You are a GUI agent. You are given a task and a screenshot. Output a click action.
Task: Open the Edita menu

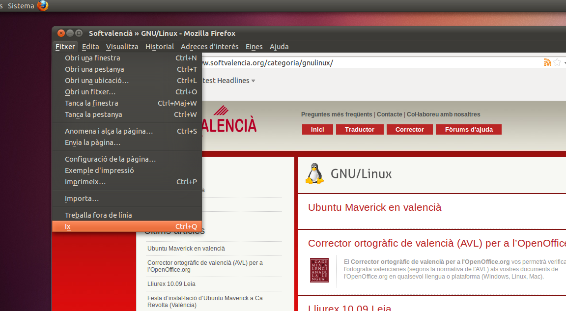pos(90,47)
